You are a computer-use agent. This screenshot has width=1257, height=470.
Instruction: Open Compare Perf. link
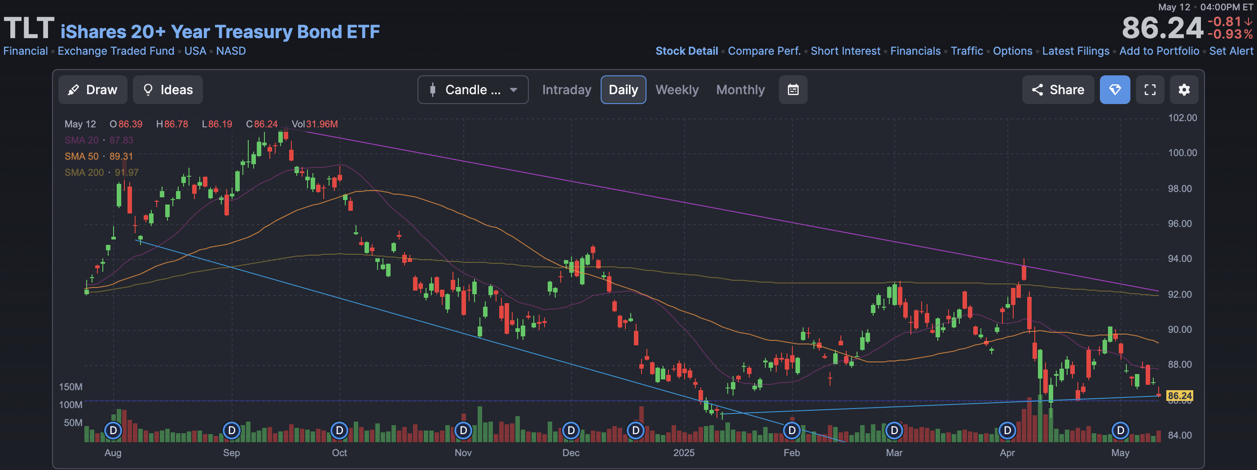pos(764,51)
